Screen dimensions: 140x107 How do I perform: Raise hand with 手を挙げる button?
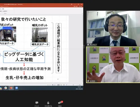point(48,104)
